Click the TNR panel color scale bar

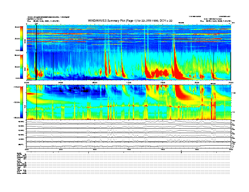(21, 102)
